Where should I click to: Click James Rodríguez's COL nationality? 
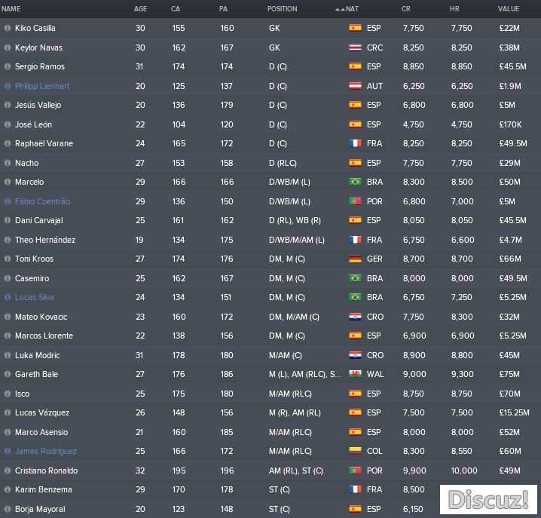tap(374, 451)
